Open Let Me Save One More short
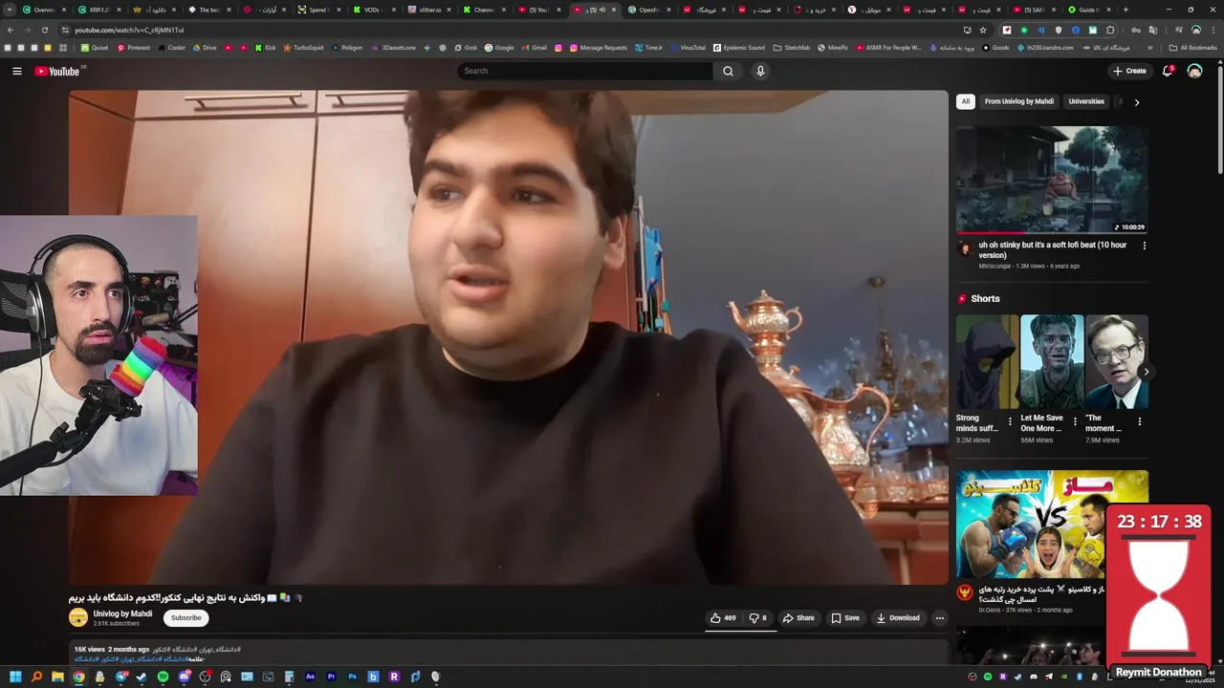1224x688 pixels. (1052, 361)
